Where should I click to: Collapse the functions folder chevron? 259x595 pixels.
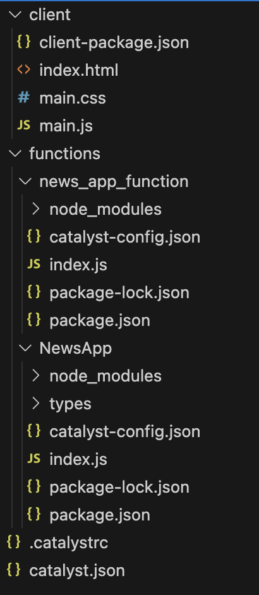point(15,153)
